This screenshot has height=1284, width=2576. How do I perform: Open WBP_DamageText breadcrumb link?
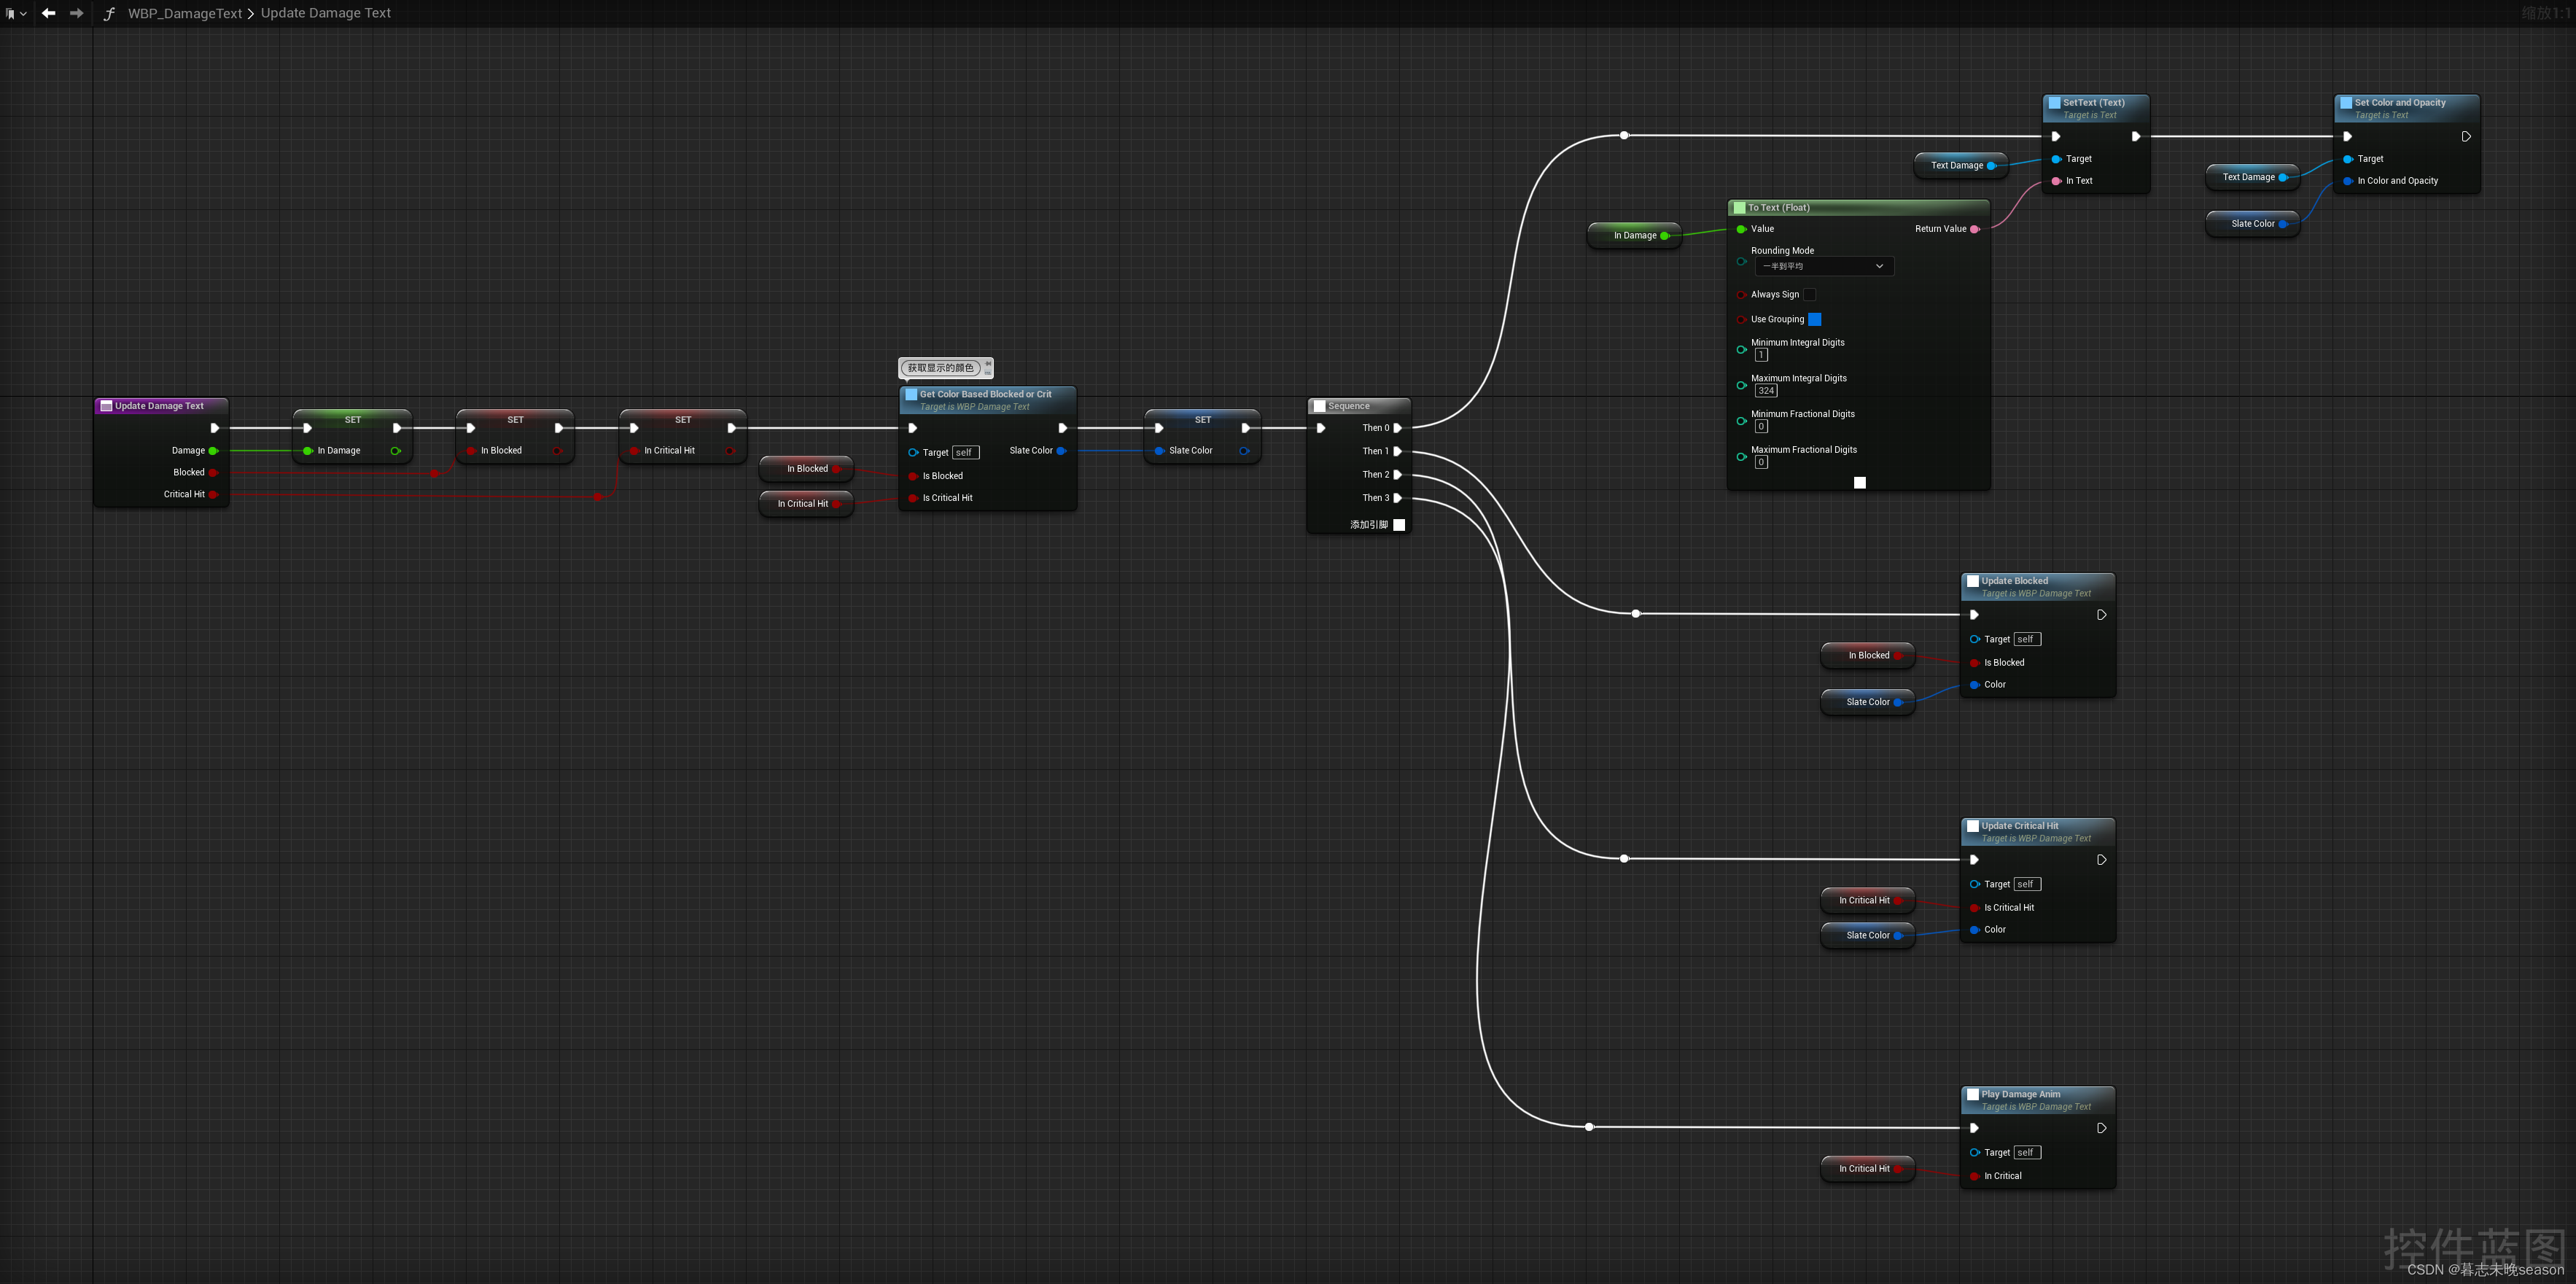tap(185, 13)
